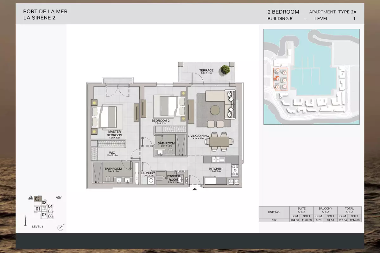This screenshot has width=380, height=253.
Task: Select unit 07 on the key plan
Action: 44,214
